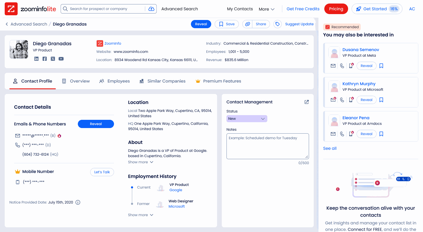Image resolution: width=423 pixels, height=232 pixels.
Task: Click the tag icon beside Suggest Update
Action: 278,24
